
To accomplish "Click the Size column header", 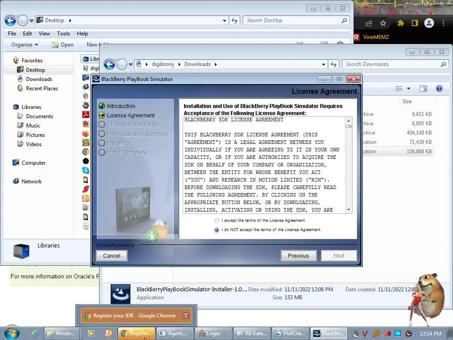I will 407,101.
